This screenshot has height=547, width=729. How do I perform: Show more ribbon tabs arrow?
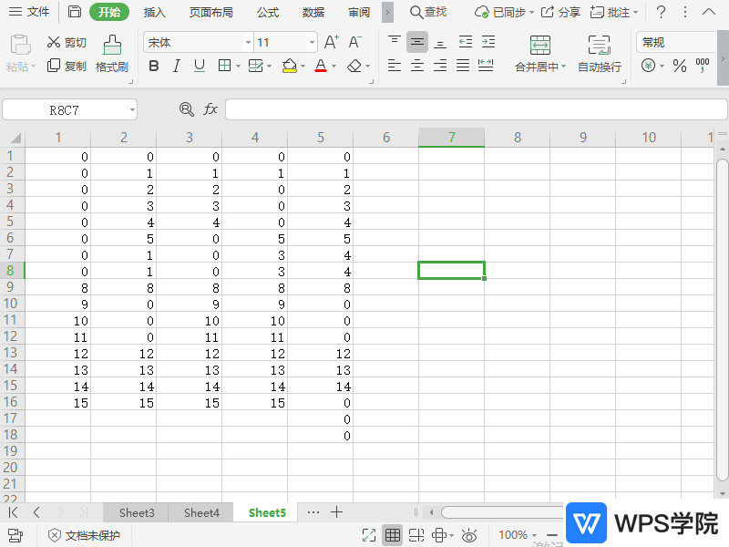coord(387,12)
